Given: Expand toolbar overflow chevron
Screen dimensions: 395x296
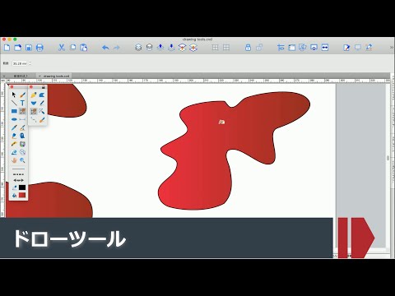Looking at the screenshot, I should click(392, 48).
